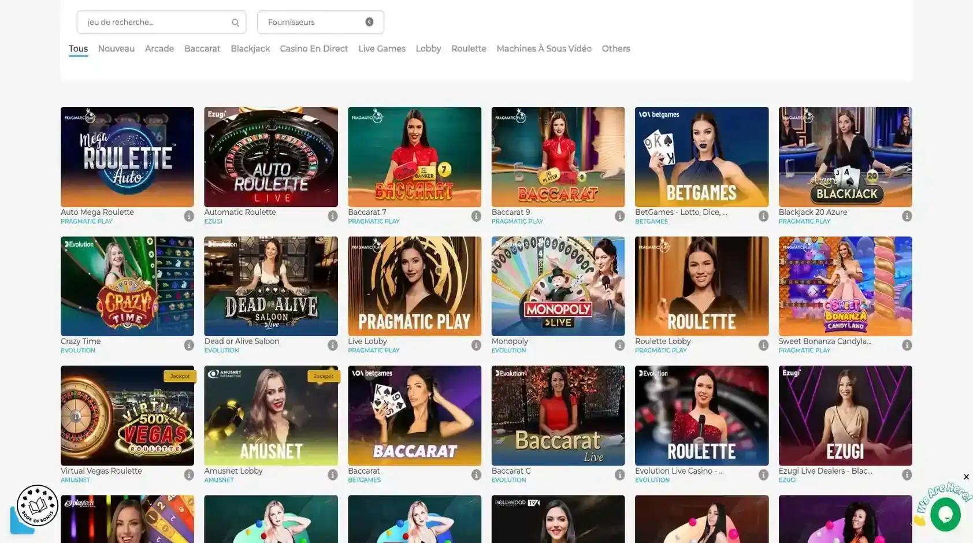The height and width of the screenshot is (543, 973).
Task: View info icon for Crazy Time
Action: (189, 345)
